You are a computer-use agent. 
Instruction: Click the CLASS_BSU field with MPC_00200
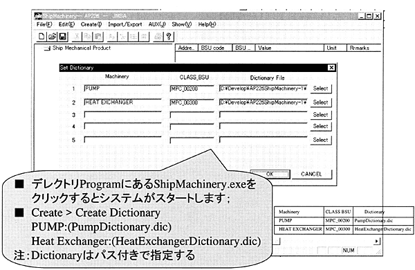[x=192, y=89]
